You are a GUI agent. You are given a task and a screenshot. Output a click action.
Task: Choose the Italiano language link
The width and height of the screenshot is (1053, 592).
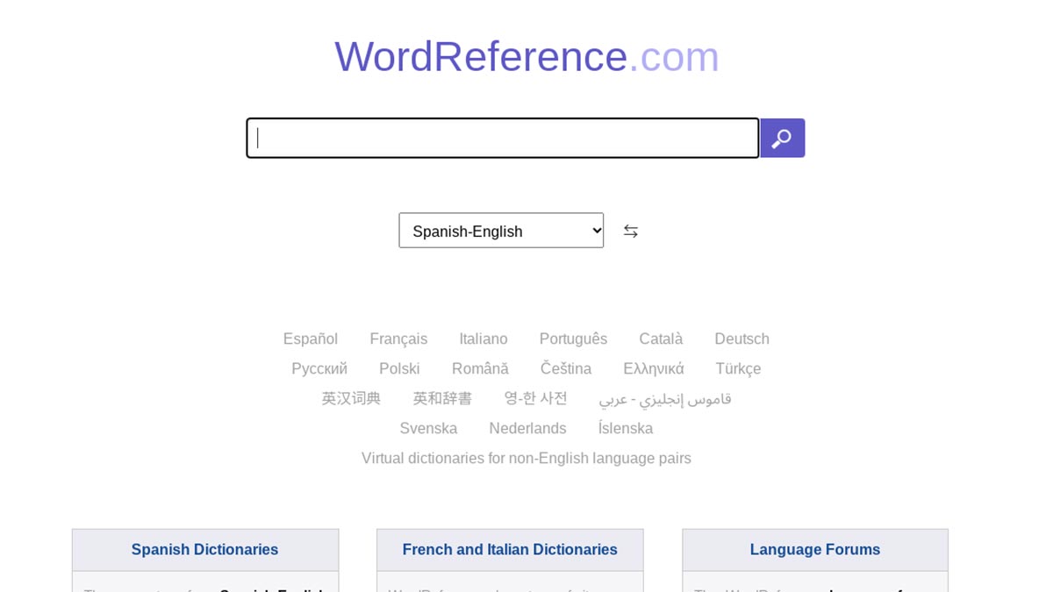483,339
